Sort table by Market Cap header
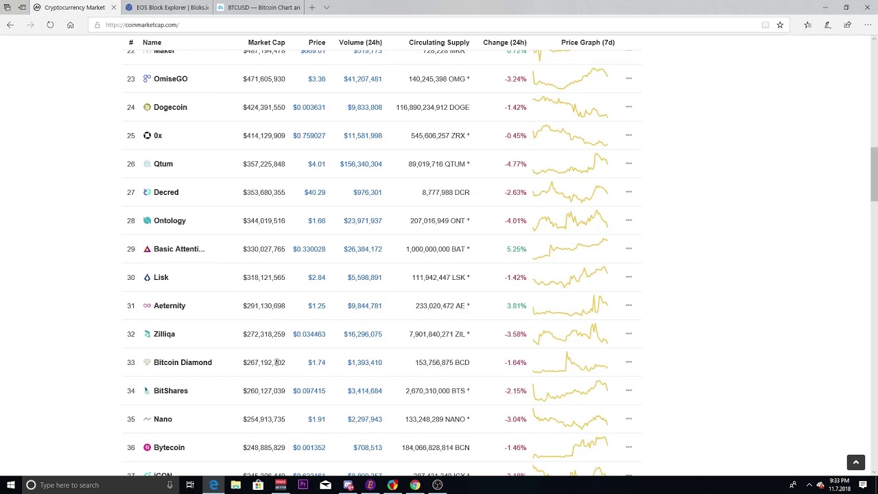Image resolution: width=878 pixels, height=494 pixels. (266, 43)
